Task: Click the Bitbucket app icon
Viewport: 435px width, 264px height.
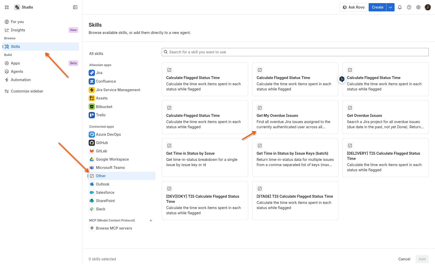Action: pos(92,107)
